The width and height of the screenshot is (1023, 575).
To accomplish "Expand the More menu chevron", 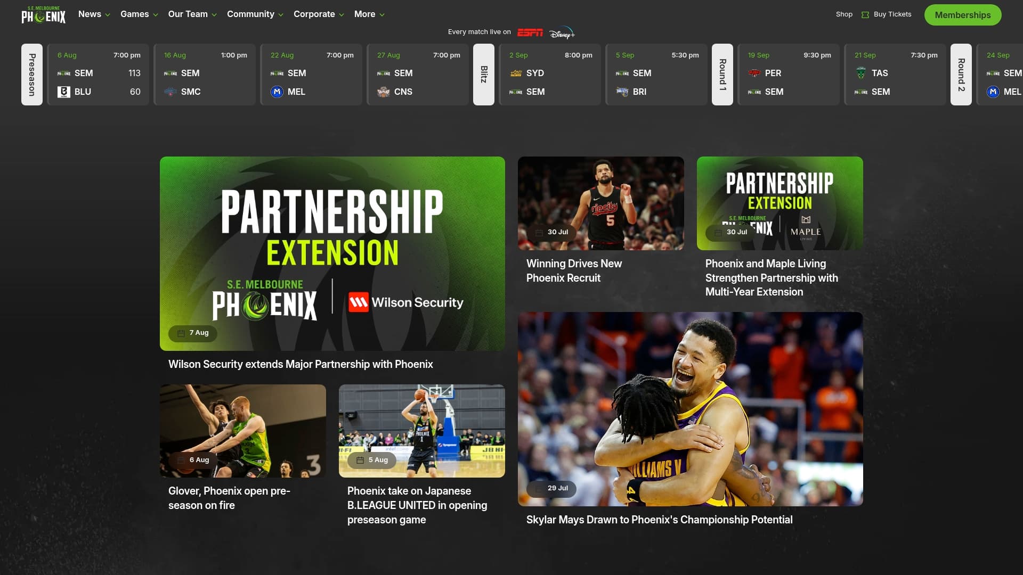I will pos(382,15).
